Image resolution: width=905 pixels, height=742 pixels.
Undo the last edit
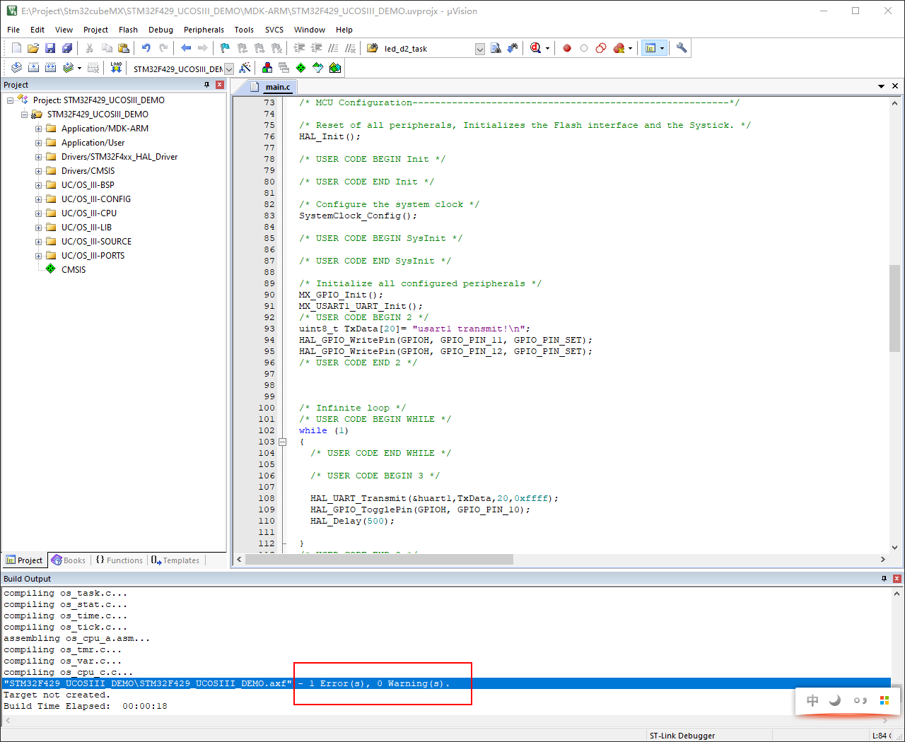146,48
